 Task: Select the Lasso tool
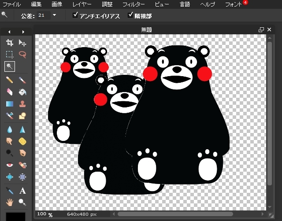tap(22, 55)
